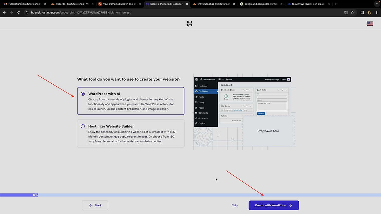Click the translate page icon
This screenshot has width=381, height=214.
pyautogui.click(x=346, y=12)
